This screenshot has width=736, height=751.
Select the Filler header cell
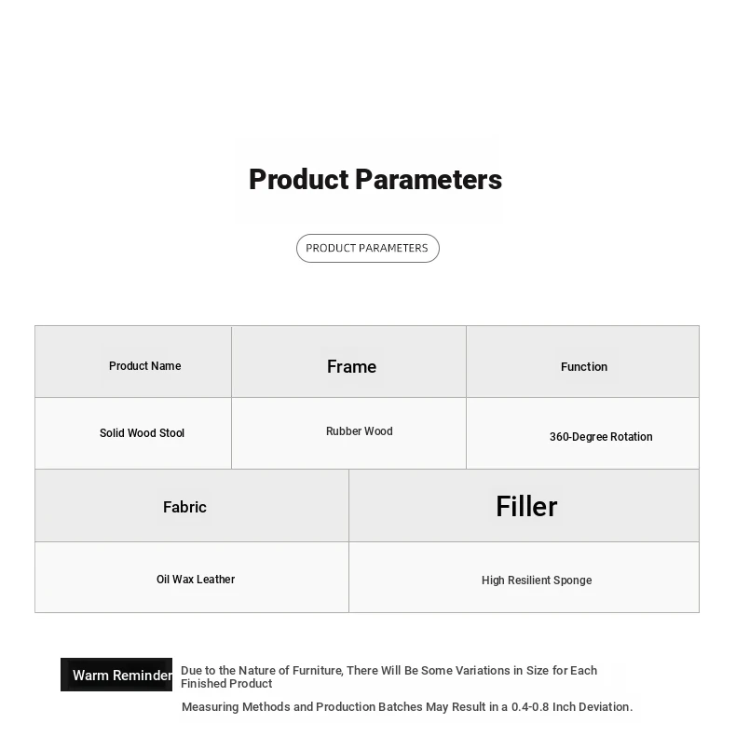click(526, 506)
